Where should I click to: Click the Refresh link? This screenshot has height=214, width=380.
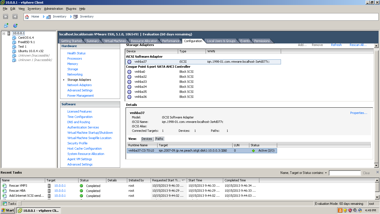[336, 45]
